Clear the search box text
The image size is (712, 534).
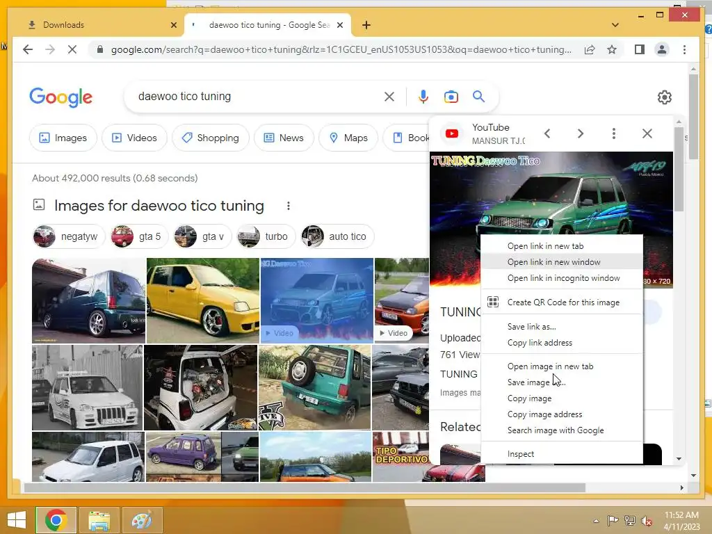coord(389,97)
